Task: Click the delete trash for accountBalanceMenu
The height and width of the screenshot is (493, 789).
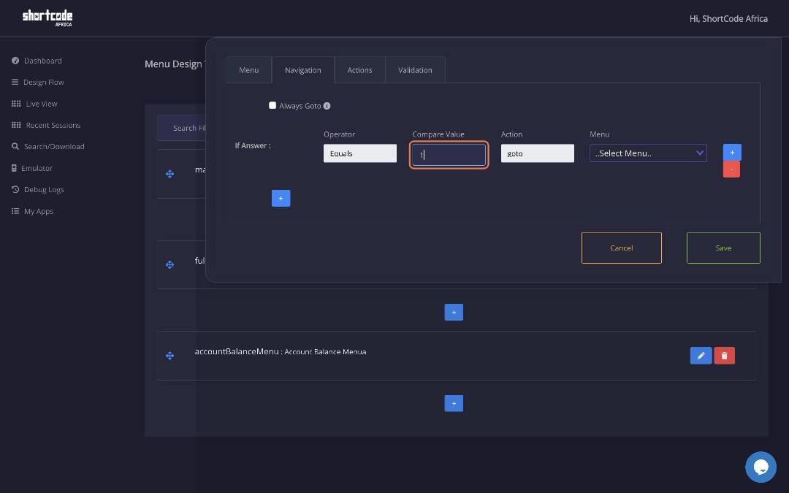Action: [x=725, y=356]
